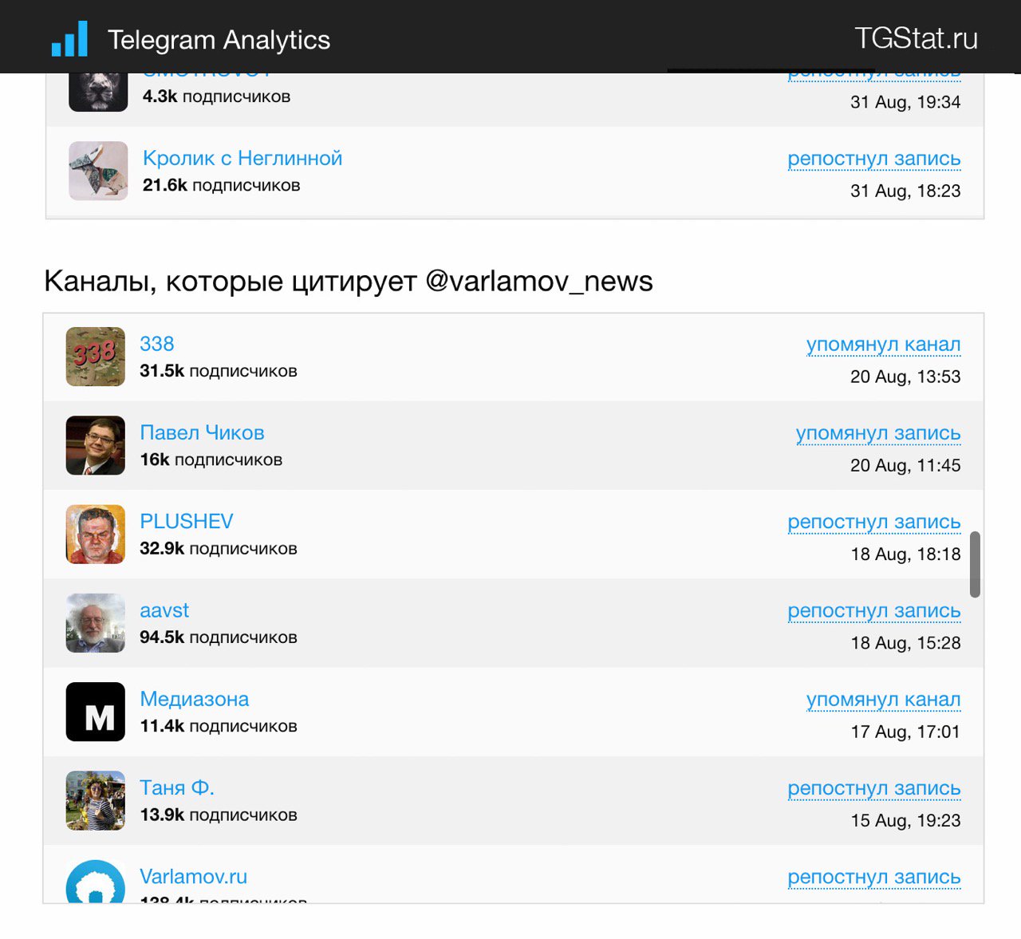Open the Таня Ф. avatar photo
This screenshot has width=1021, height=939.
pyautogui.click(x=95, y=800)
